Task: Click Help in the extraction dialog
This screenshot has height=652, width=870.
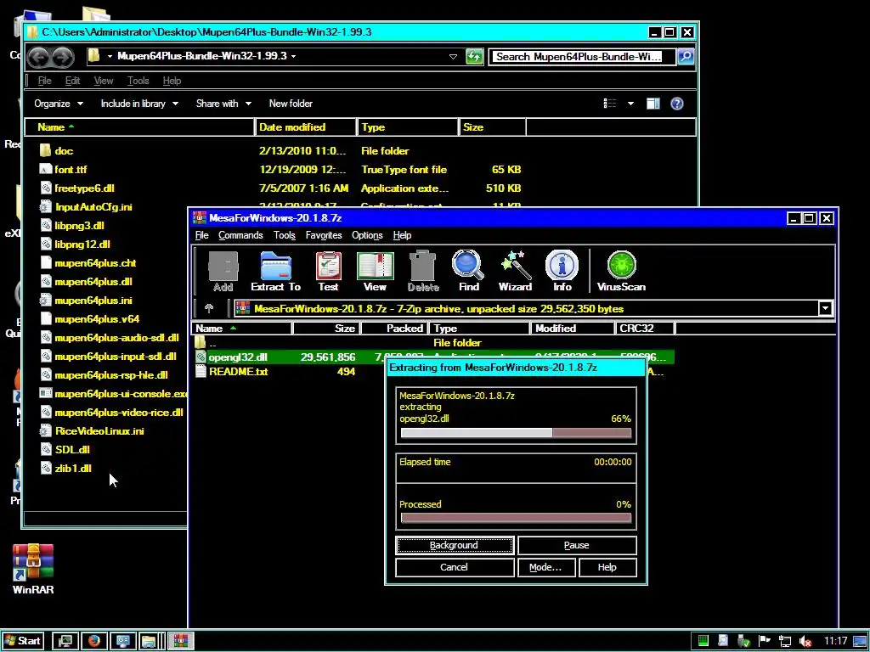Action: 607,567
